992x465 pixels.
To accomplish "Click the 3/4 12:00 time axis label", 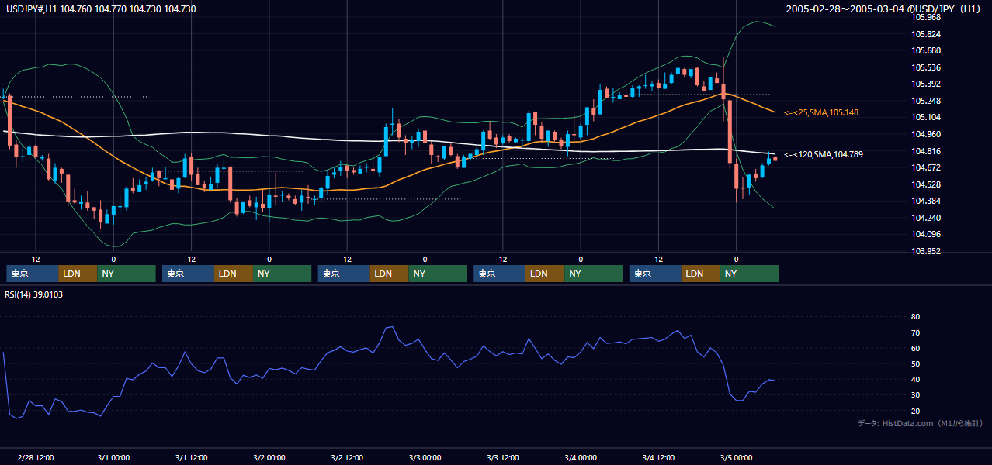I will [658, 457].
